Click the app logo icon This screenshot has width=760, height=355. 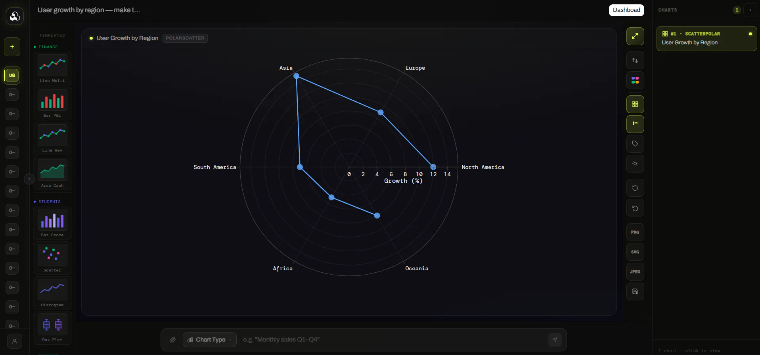(x=15, y=16)
